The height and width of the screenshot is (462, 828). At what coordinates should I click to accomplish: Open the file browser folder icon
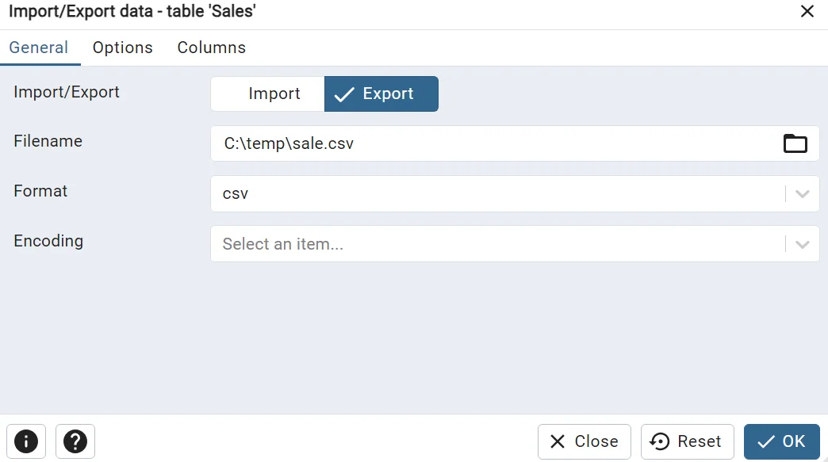coord(795,143)
